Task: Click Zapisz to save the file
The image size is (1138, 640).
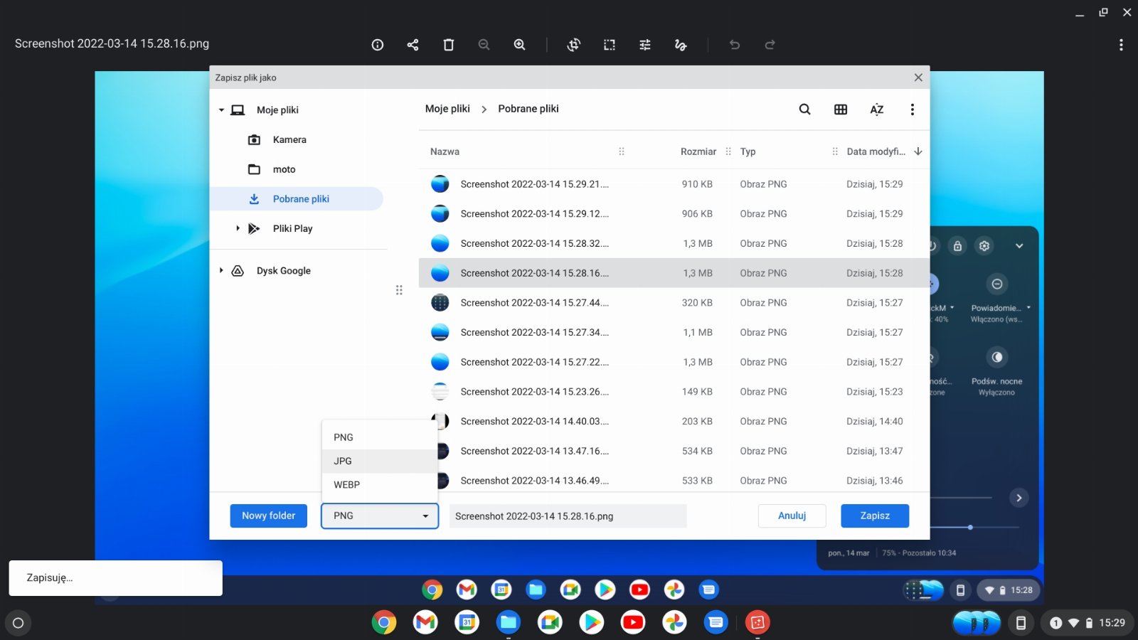Action: (x=874, y=516)
